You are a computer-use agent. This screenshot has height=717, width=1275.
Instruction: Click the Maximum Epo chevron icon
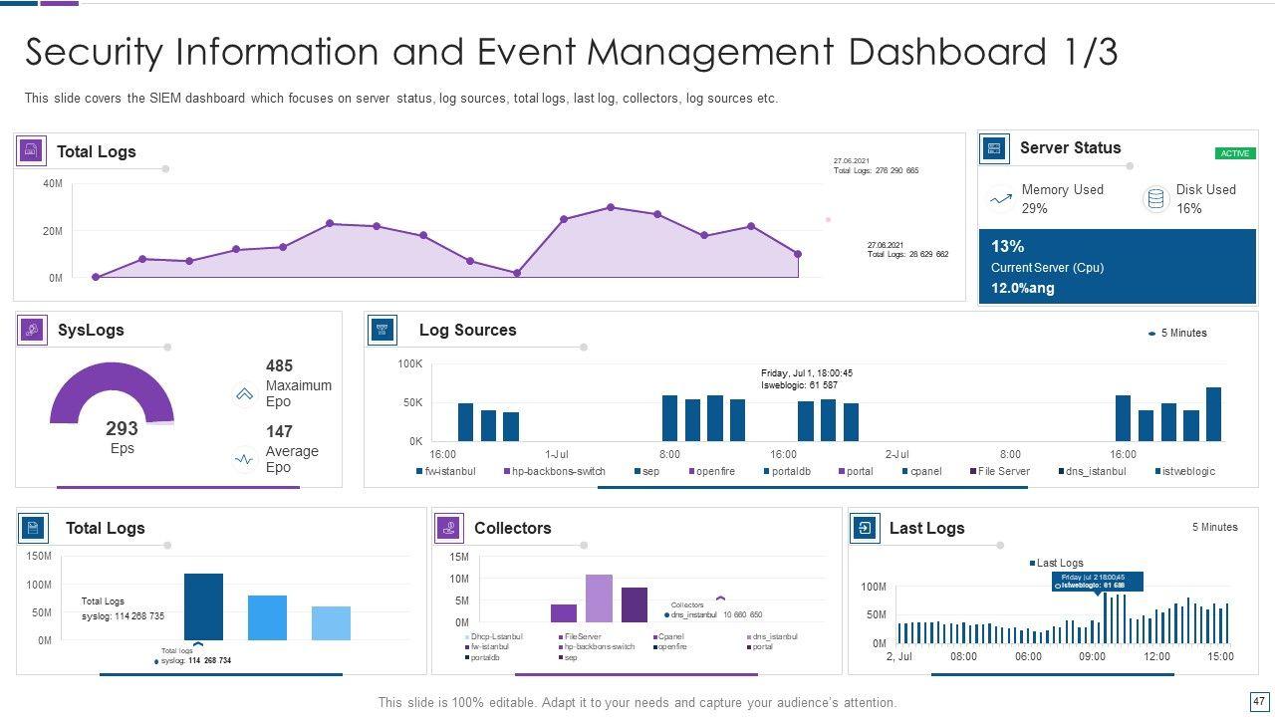tap(244, 394)
